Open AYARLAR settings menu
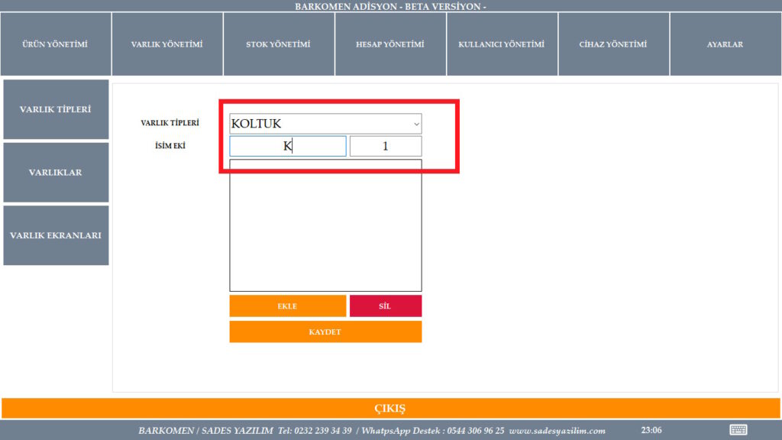 point(725,44)
